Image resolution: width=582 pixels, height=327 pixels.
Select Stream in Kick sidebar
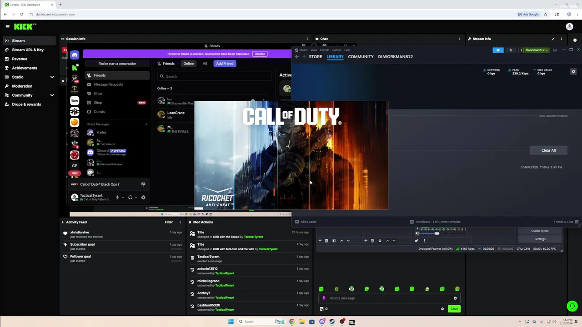pos(30,41)
